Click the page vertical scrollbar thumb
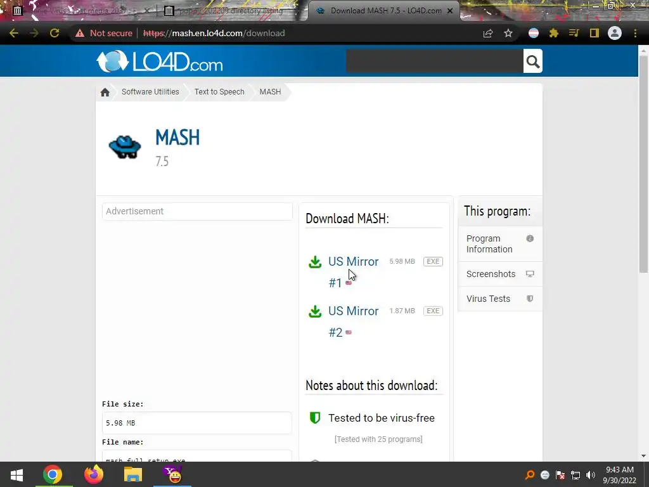The image size is (649, 487). click(x=643, y=164)
